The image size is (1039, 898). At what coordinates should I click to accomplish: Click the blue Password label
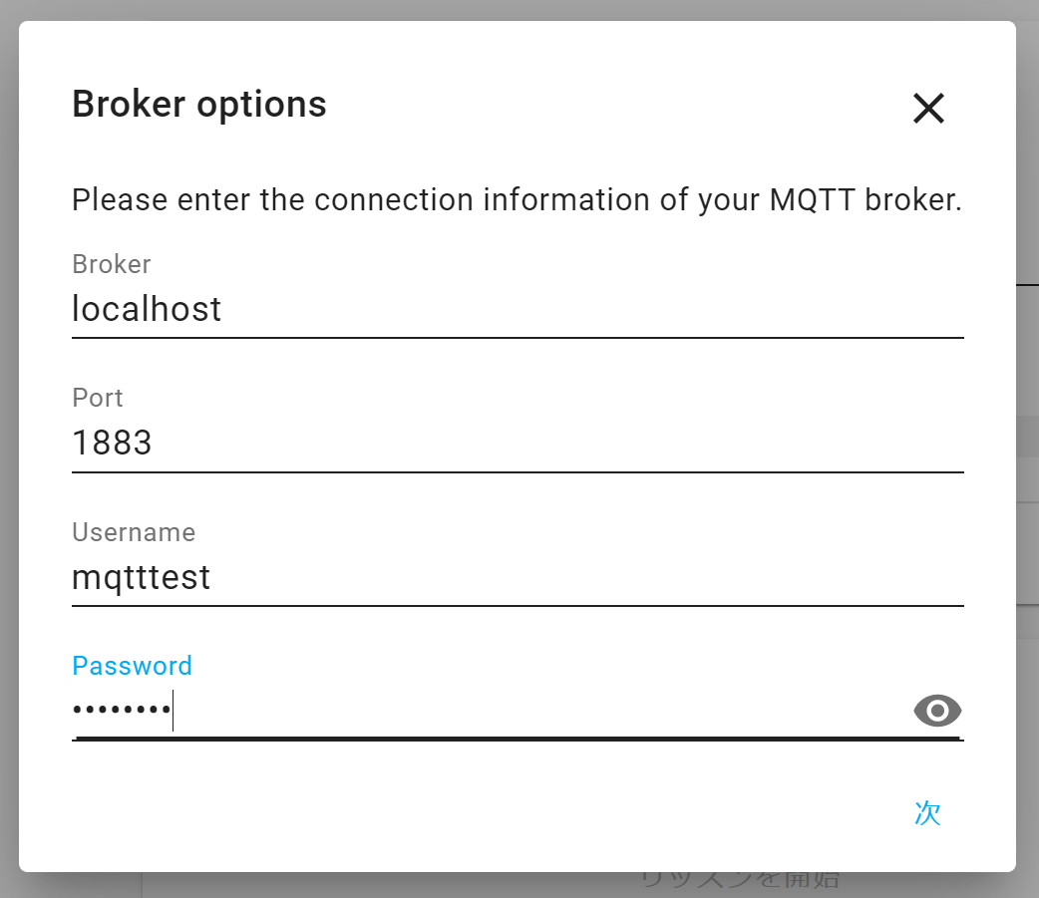click(132, 666)
